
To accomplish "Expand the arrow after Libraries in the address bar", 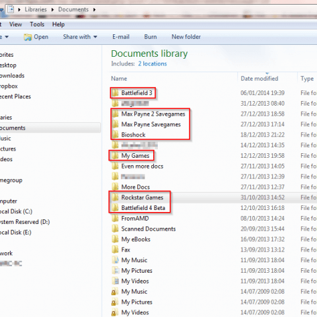I will [x=53, y=10].
